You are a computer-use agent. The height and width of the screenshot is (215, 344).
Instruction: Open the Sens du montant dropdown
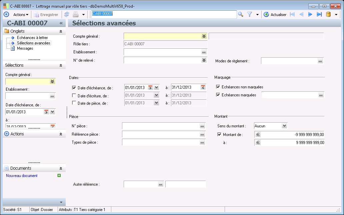(x=284, y=126)
